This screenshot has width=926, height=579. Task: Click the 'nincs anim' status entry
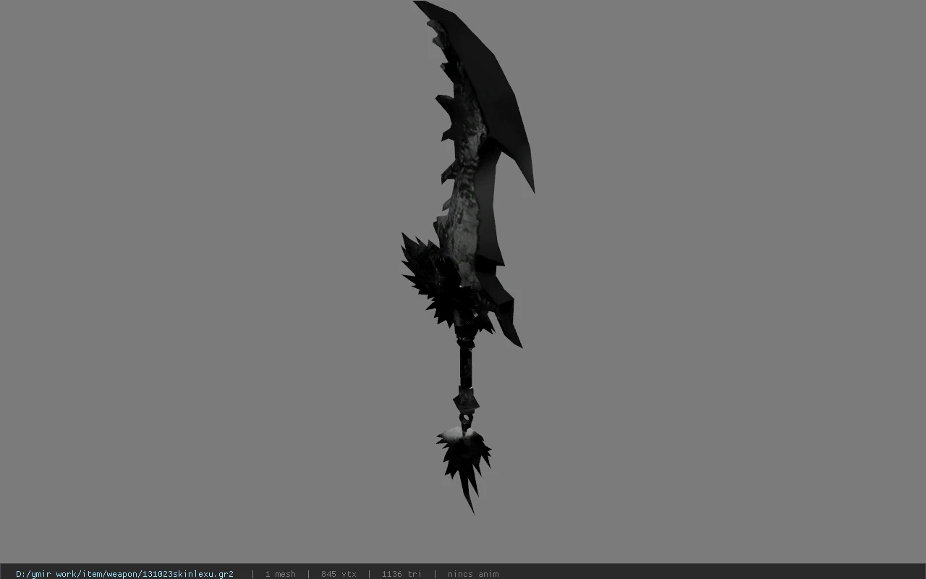473,574
